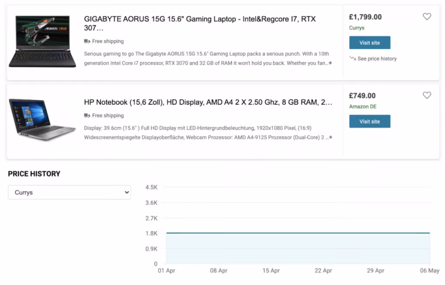Click the shipping truck icon on the HP Notebook listing

tap(87, 116)
